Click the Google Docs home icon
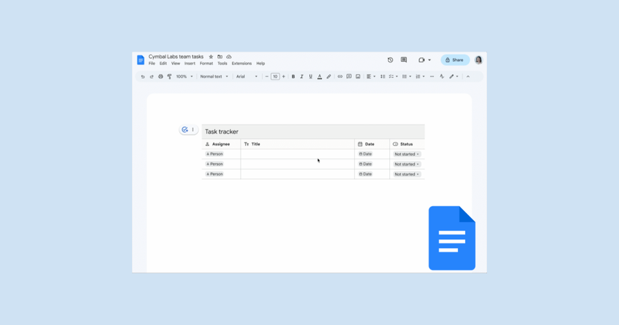 [140, 60]
